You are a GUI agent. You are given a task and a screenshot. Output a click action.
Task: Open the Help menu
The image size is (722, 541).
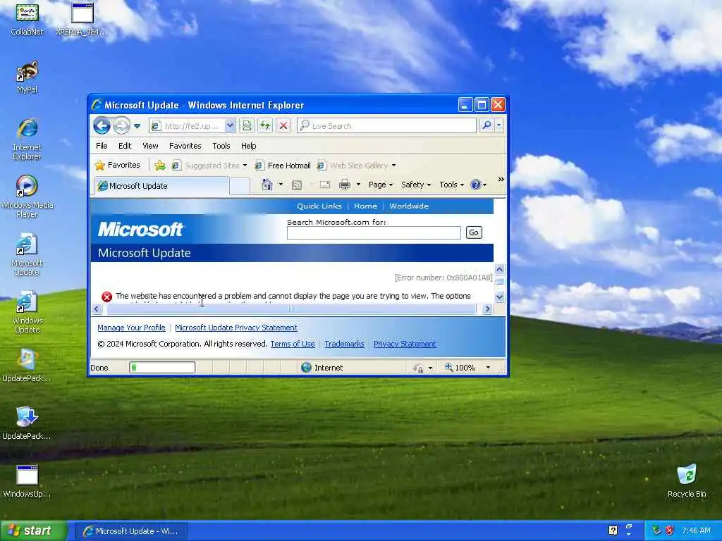[249, 146]
